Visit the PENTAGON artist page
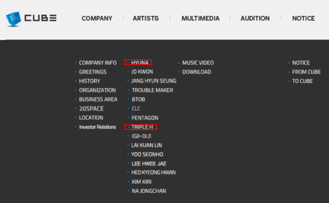The height and width of the screenshot is (203, 329). pyautogui.click(x=145, y=118)
